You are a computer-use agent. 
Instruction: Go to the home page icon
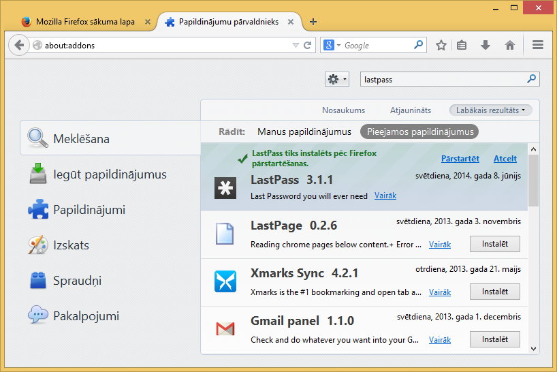[510, 45]
